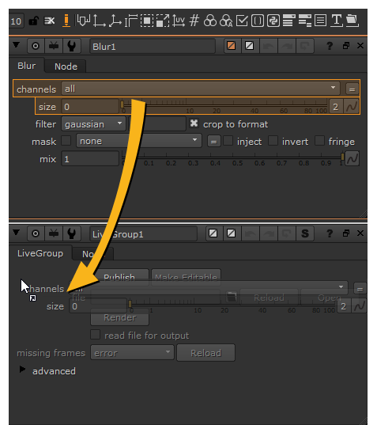
Task: Open Blur1 help question mark
Action: click(x=330, y=46)
